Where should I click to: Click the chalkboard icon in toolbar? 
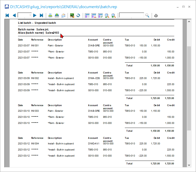point(72,15)
